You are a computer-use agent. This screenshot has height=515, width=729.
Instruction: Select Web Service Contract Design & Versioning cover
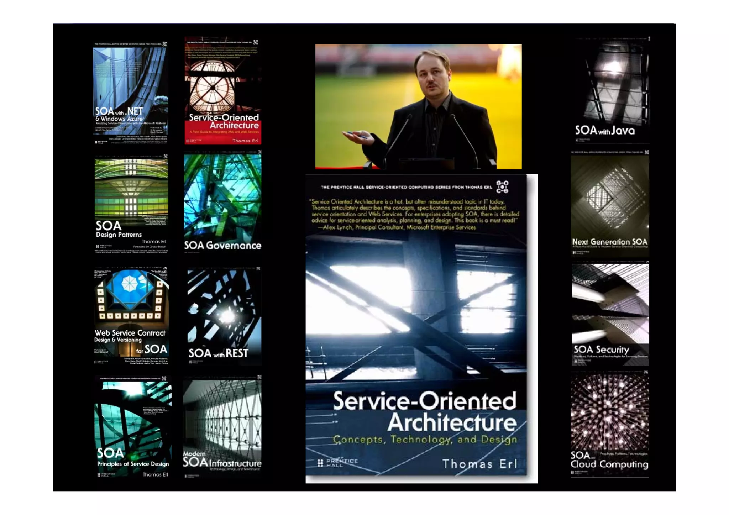(x=131, y=316)
